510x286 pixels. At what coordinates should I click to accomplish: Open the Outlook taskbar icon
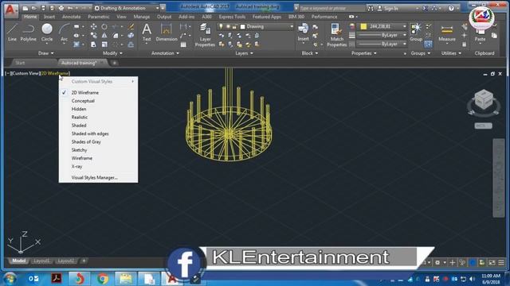pyautogui.click(x=33, y=279)
